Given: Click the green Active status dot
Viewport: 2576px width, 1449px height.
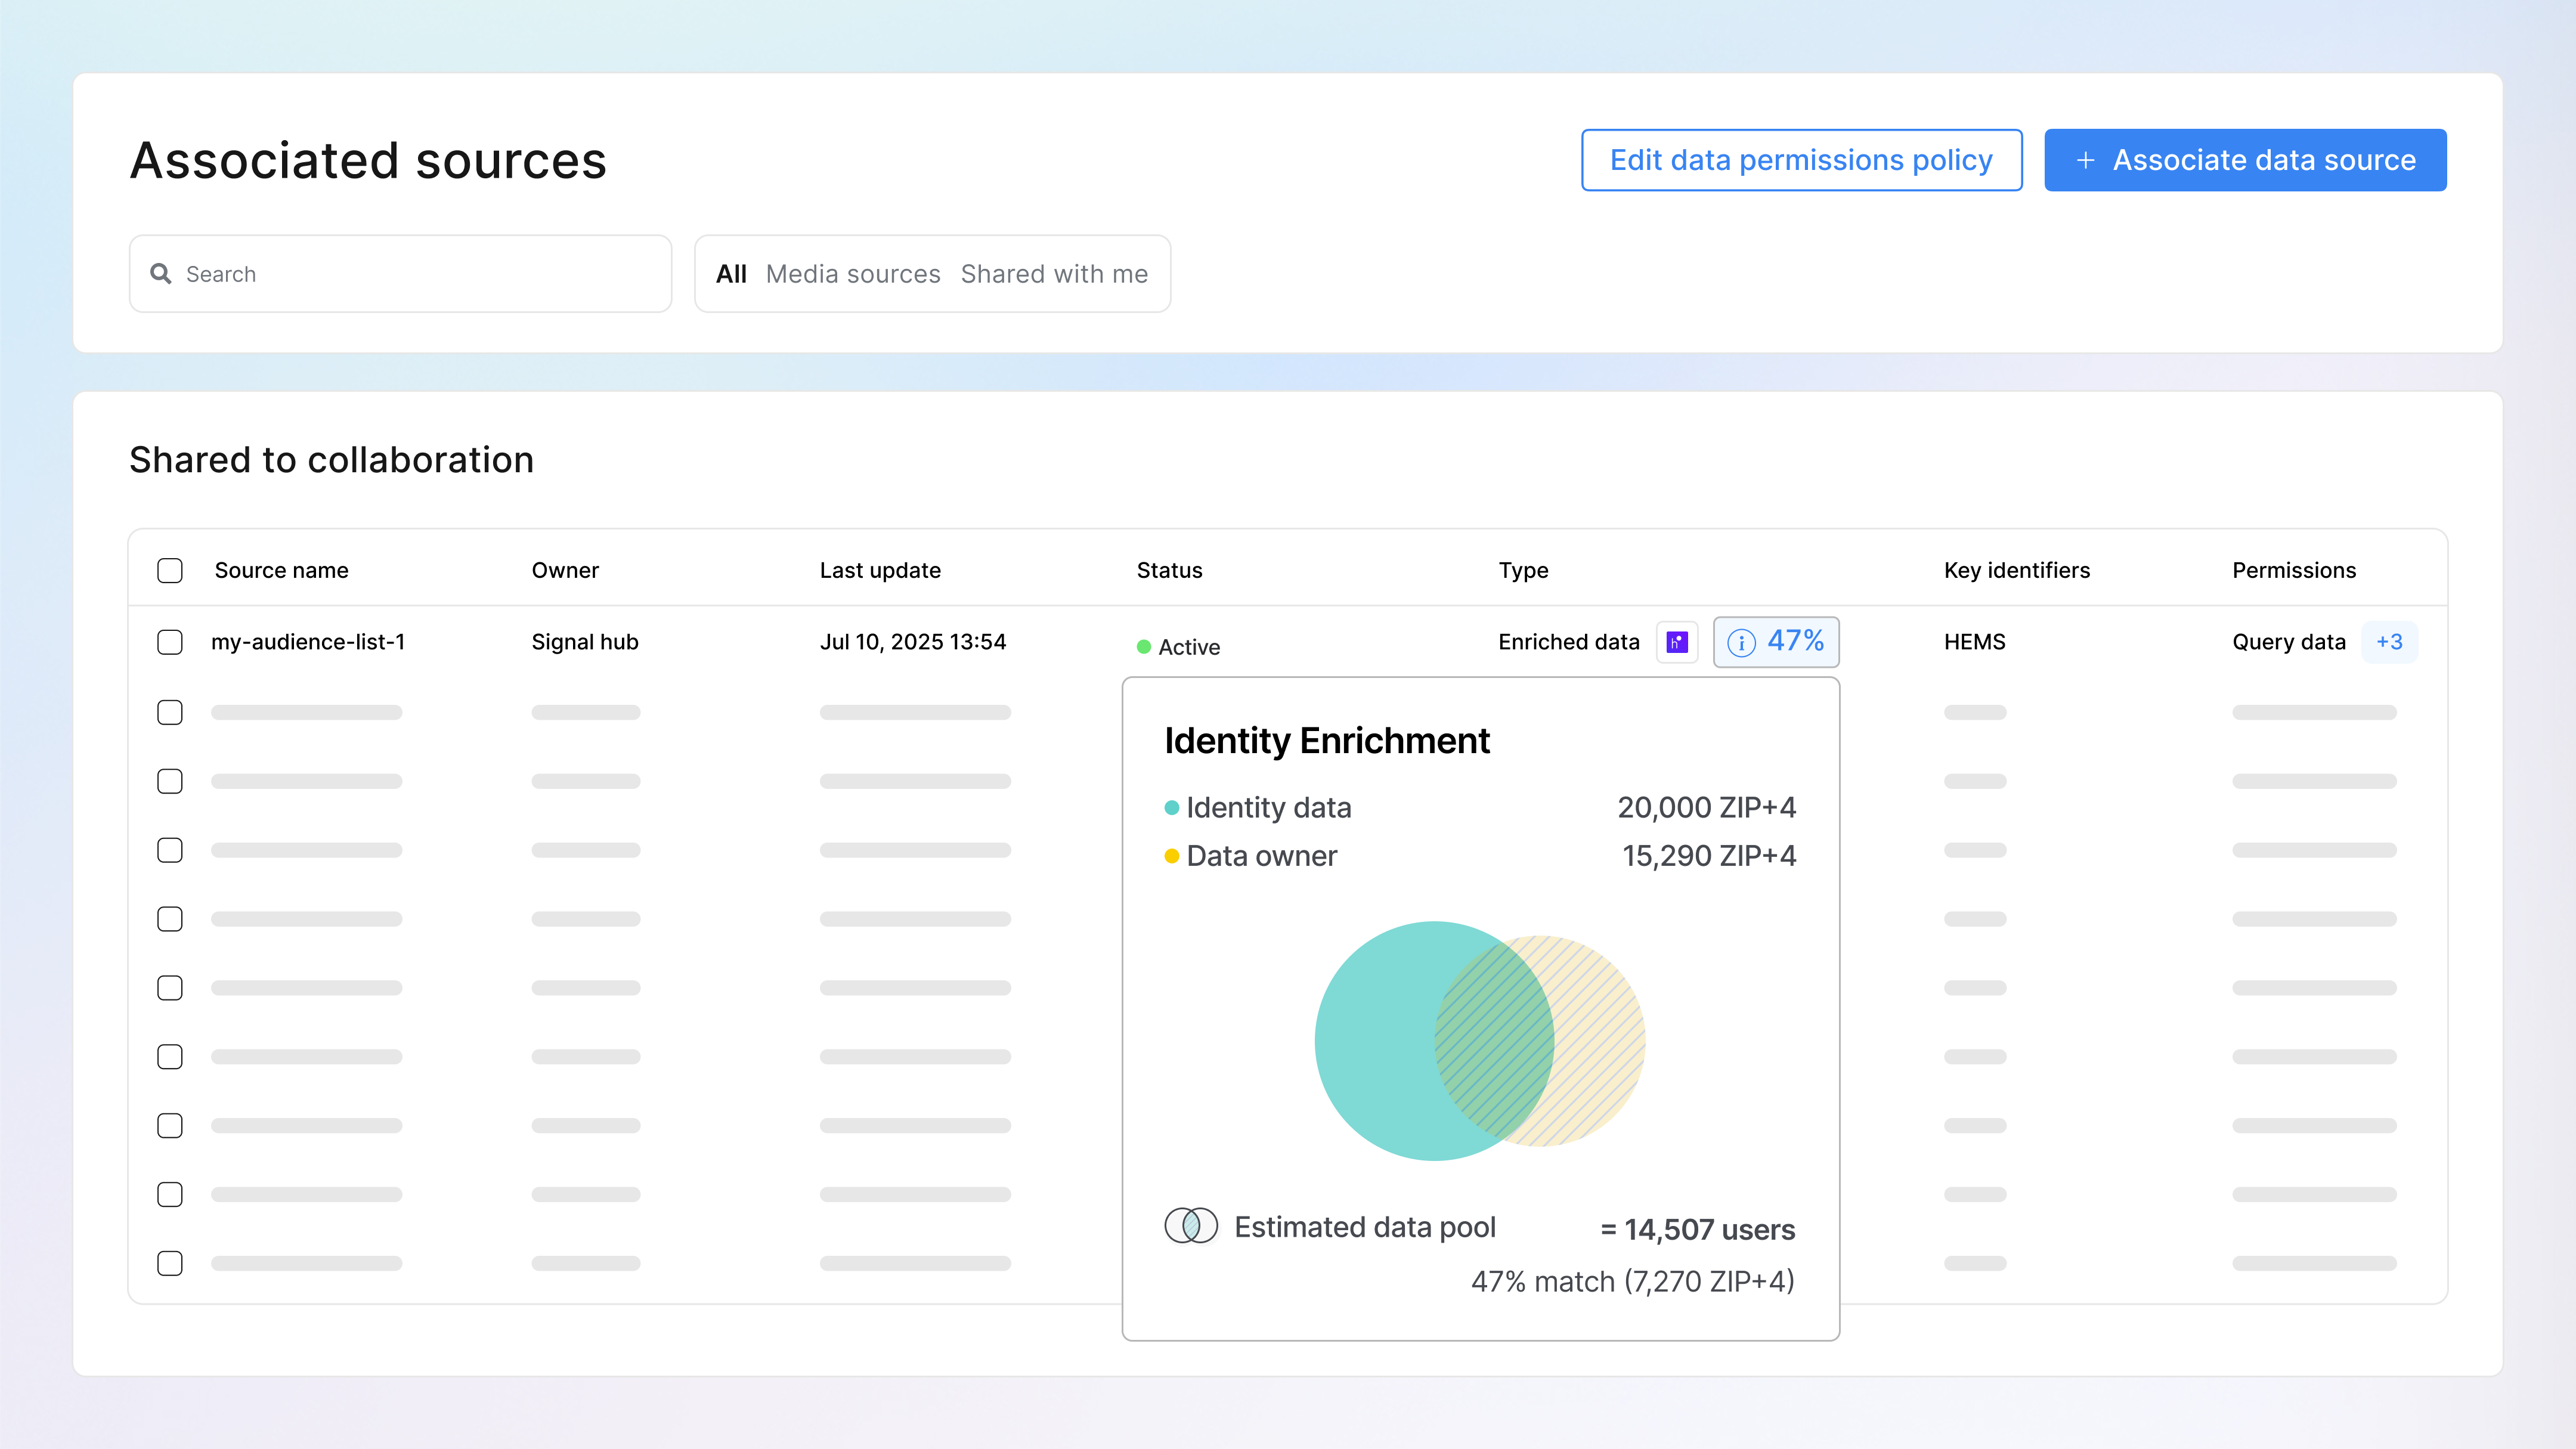Looking at the screenshot, I should [1143, 646].
